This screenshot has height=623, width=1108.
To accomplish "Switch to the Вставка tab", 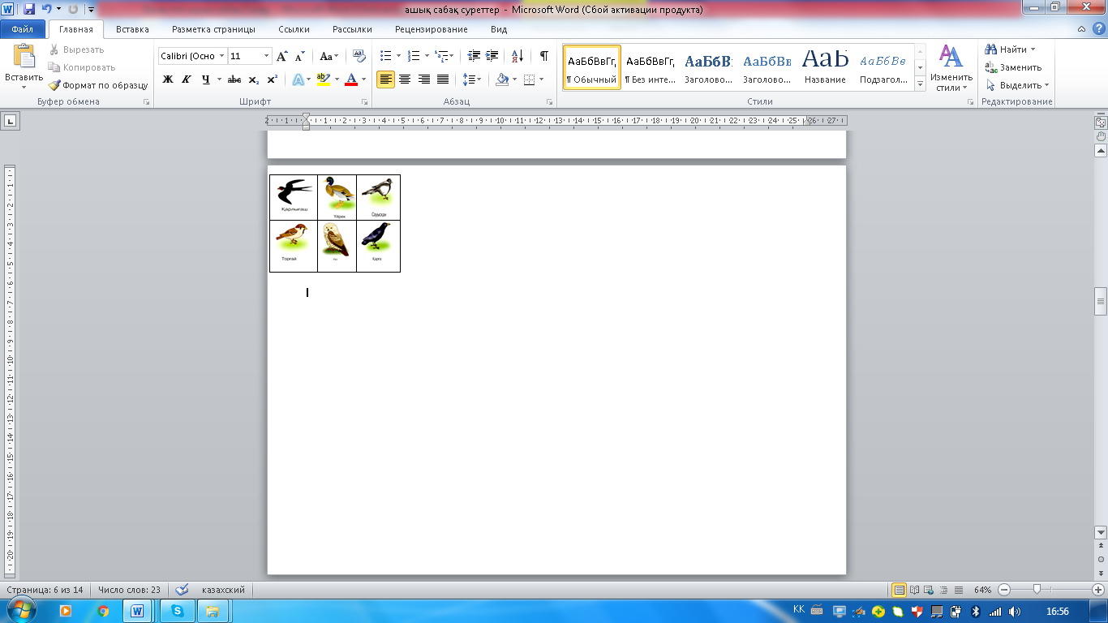I will pos(132,29).
